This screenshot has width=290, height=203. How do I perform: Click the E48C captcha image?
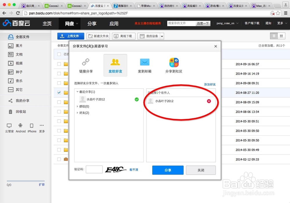tap(116, 170)
